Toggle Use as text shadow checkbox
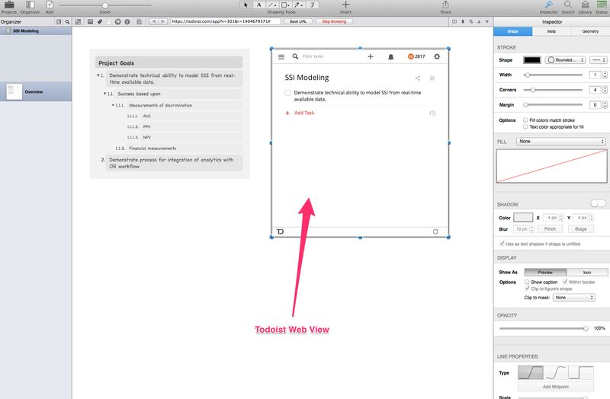Image resolution: width=610 pixels, height=399 pixels. (x=502, y=243)
